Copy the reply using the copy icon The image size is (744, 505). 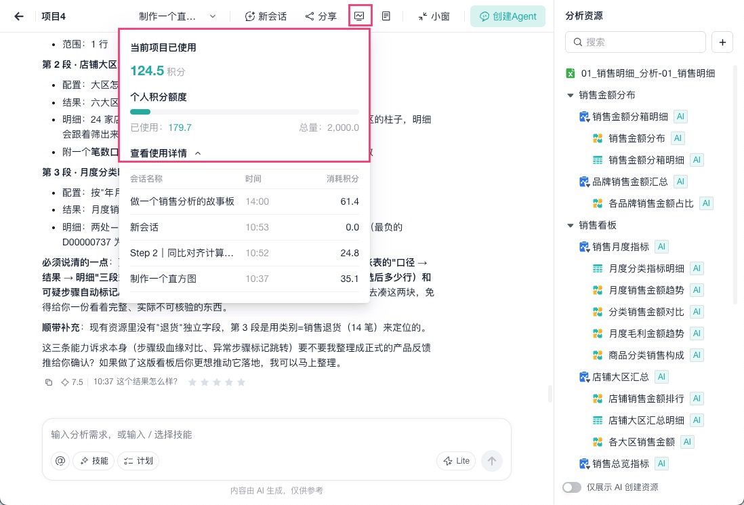[x=48, y=382]
